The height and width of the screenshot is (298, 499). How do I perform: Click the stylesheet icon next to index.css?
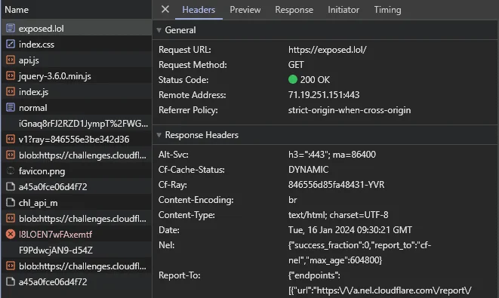(x=11, y=44)
